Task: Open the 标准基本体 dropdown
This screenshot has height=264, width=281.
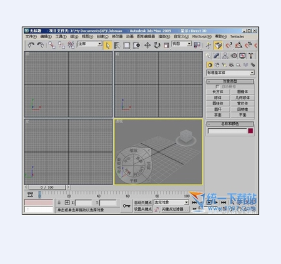Action: (230, 73)
